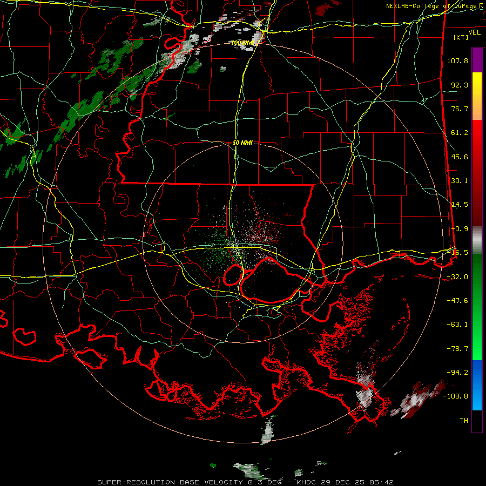The width and height of the screenshot is (486, 486).
Task: Pick the yellow segment of the velocity color bar
Action: (477, 96)
